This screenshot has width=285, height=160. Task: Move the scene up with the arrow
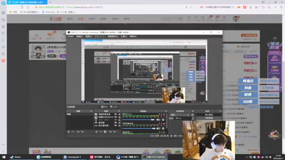tap(78, 132)
